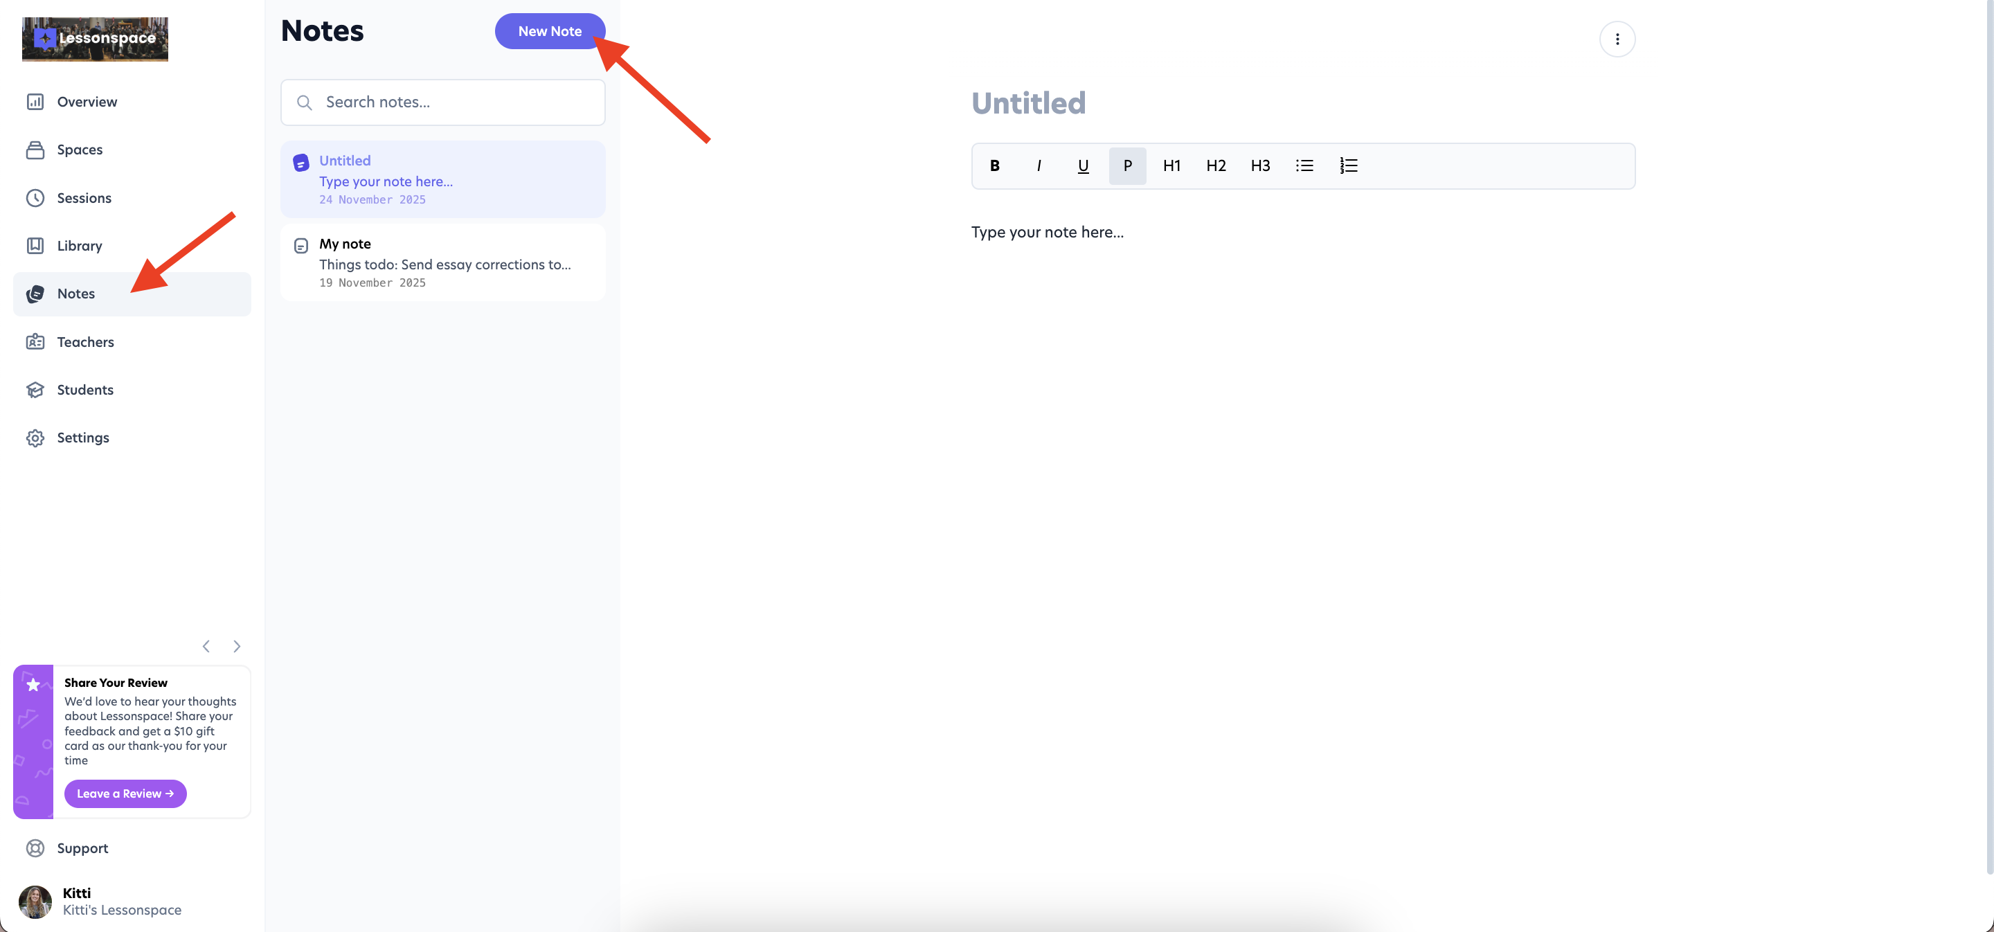1994x932 pixels.
Task: Toggle Italic formatting in the note toolbar
Action: point(1039,165)
